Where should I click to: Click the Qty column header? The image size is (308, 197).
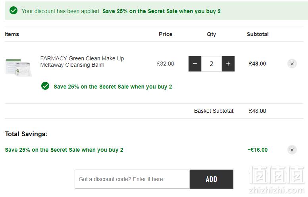point(212,35)
